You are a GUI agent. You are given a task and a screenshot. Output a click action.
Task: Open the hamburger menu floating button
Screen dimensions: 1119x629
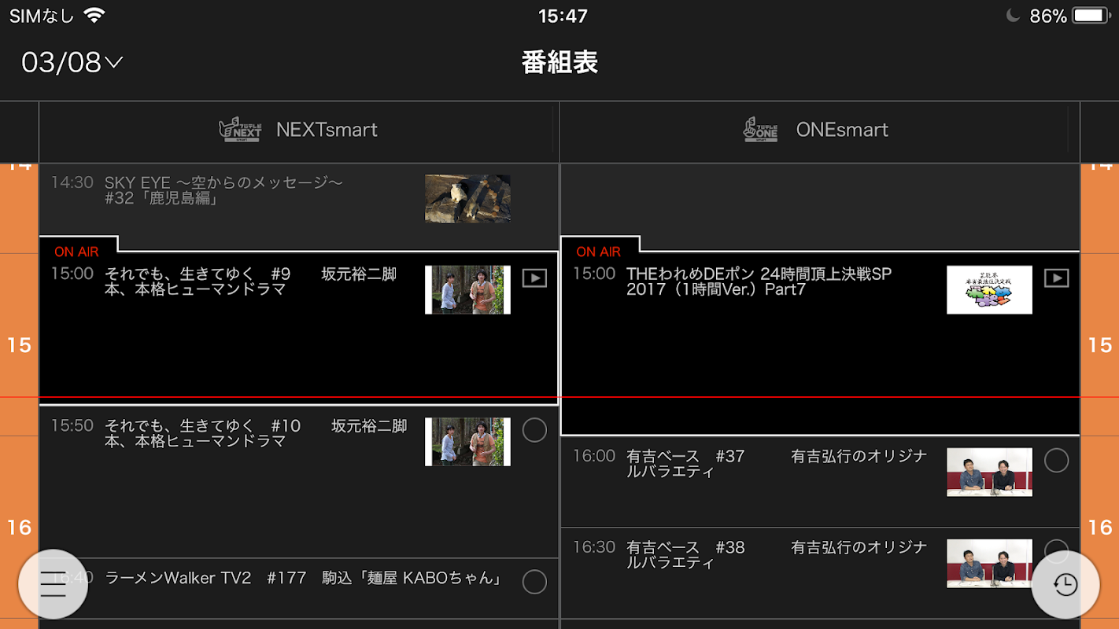point(53,584)
